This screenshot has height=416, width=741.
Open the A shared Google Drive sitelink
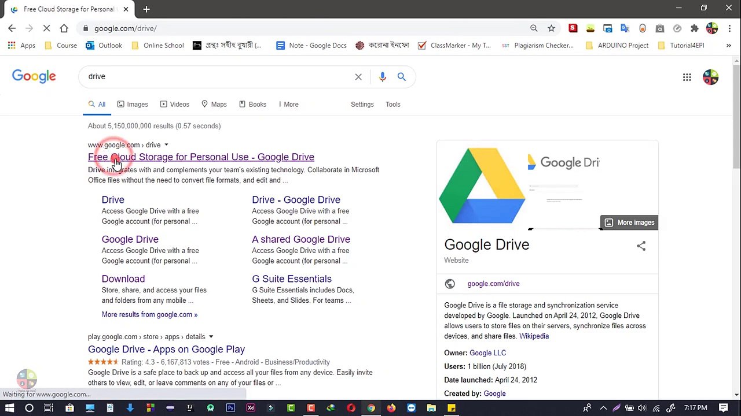click(x=301, y=239)
